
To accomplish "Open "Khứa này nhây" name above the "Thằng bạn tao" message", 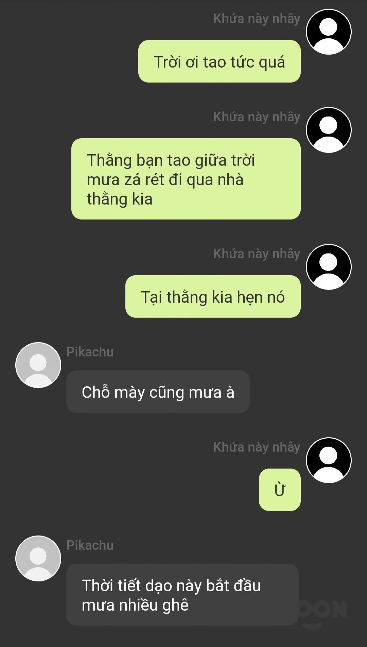I will pos(257,117).
